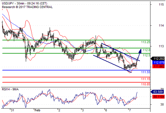Viewport: 166px width, 113px height.
Task: Click the blue 112.078 moving average tag
Action: [x=158, y=63]
